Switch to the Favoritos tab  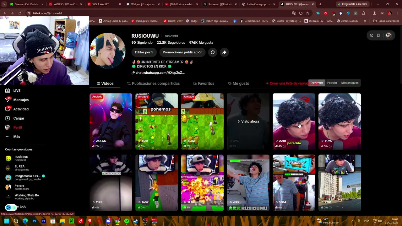pos(204,83)
